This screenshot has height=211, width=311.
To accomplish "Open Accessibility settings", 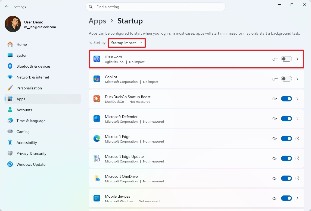I will point(27,143).
